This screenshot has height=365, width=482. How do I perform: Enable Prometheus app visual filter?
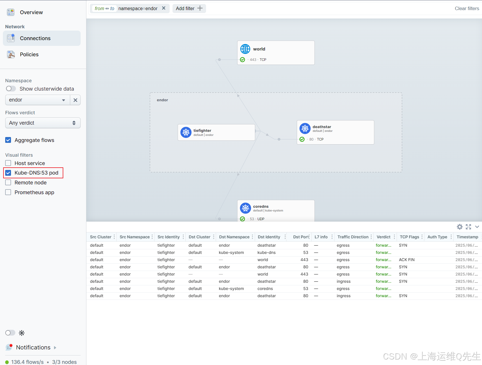click(x=8, y=192)
